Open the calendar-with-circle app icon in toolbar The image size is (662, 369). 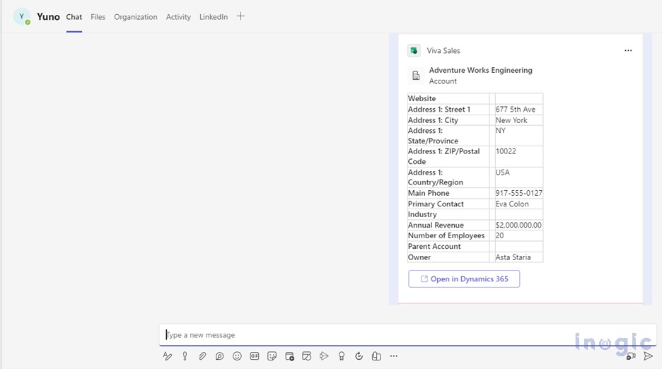tap(306, 356)
